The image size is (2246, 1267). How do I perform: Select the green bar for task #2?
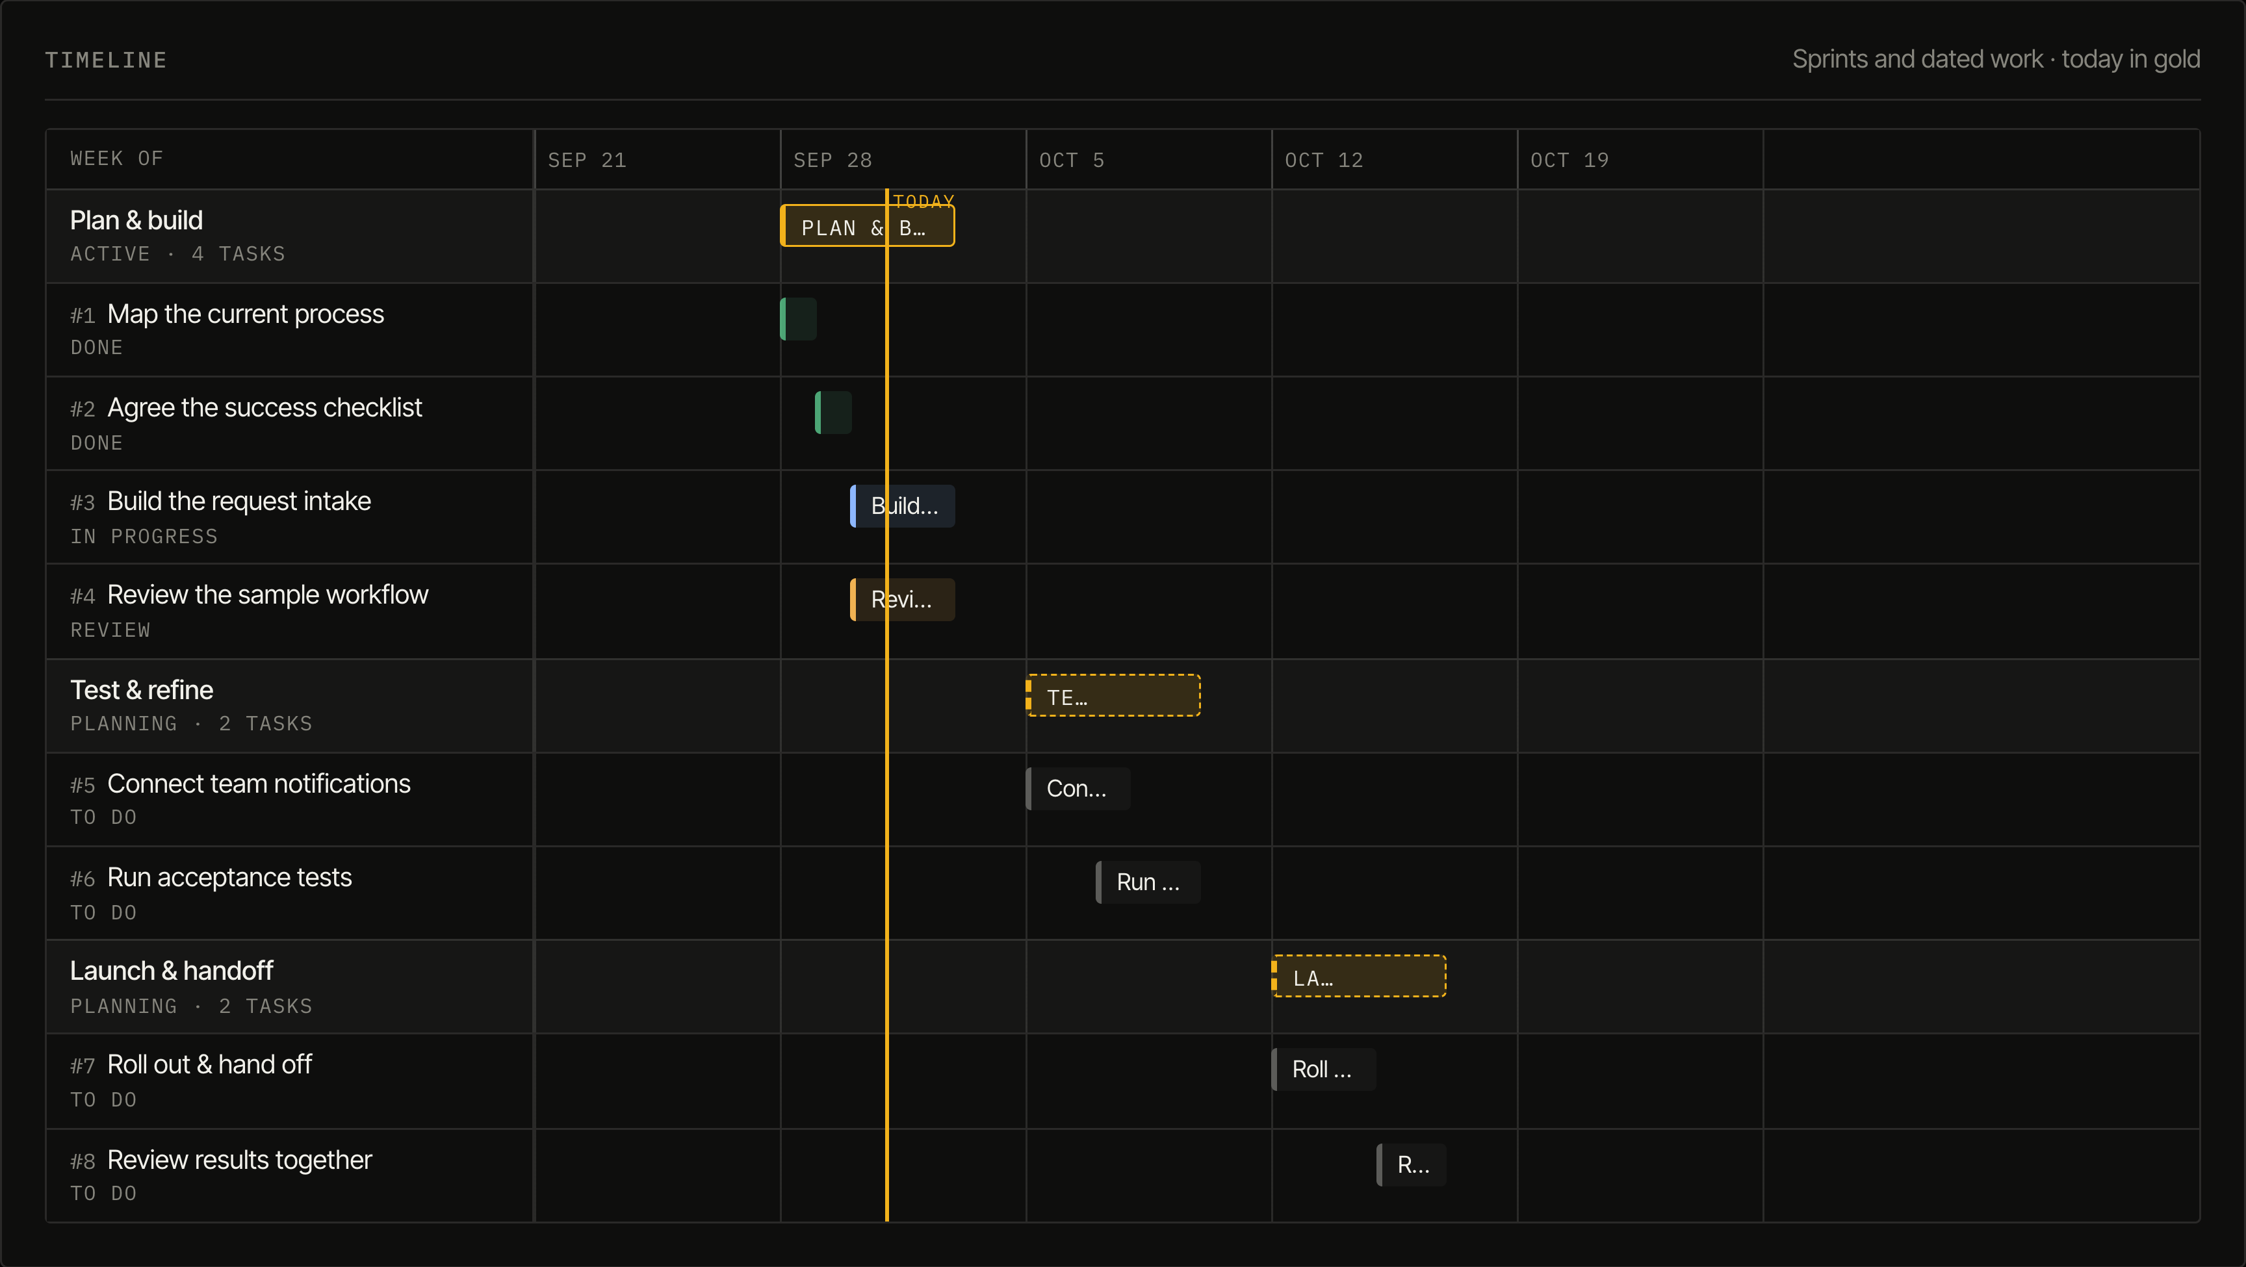coord(834,413)
